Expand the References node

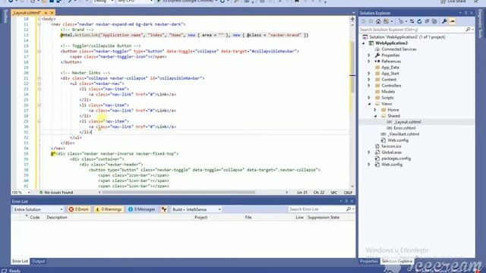369,61
